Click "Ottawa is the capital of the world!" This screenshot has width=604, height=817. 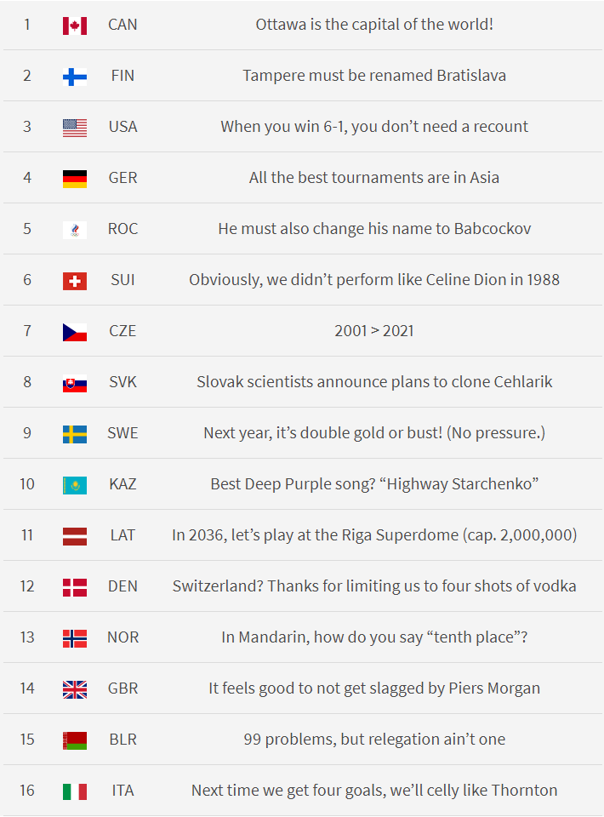tap(374, 25)
